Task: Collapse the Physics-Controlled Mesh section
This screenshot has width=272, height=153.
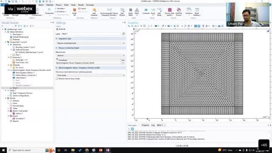Action: [x=57, y=48]
